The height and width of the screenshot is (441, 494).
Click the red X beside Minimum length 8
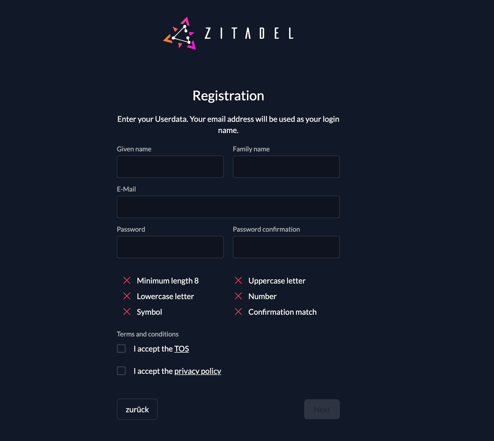click(127, 280)
